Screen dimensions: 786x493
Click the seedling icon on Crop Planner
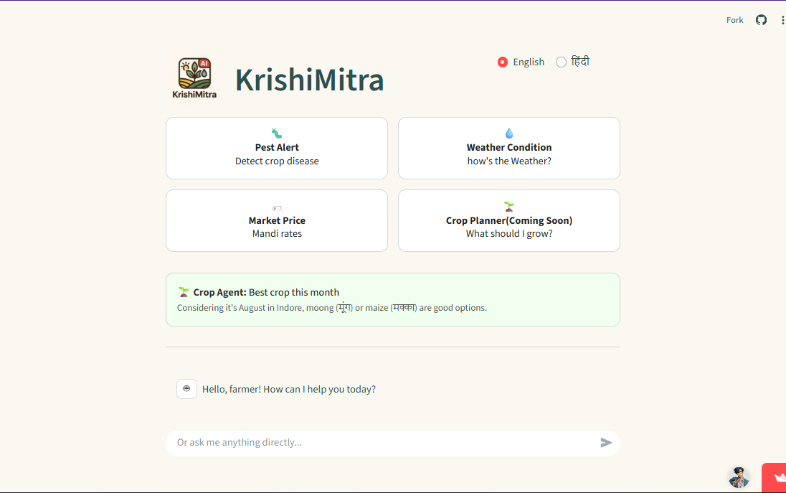(509, 207)
